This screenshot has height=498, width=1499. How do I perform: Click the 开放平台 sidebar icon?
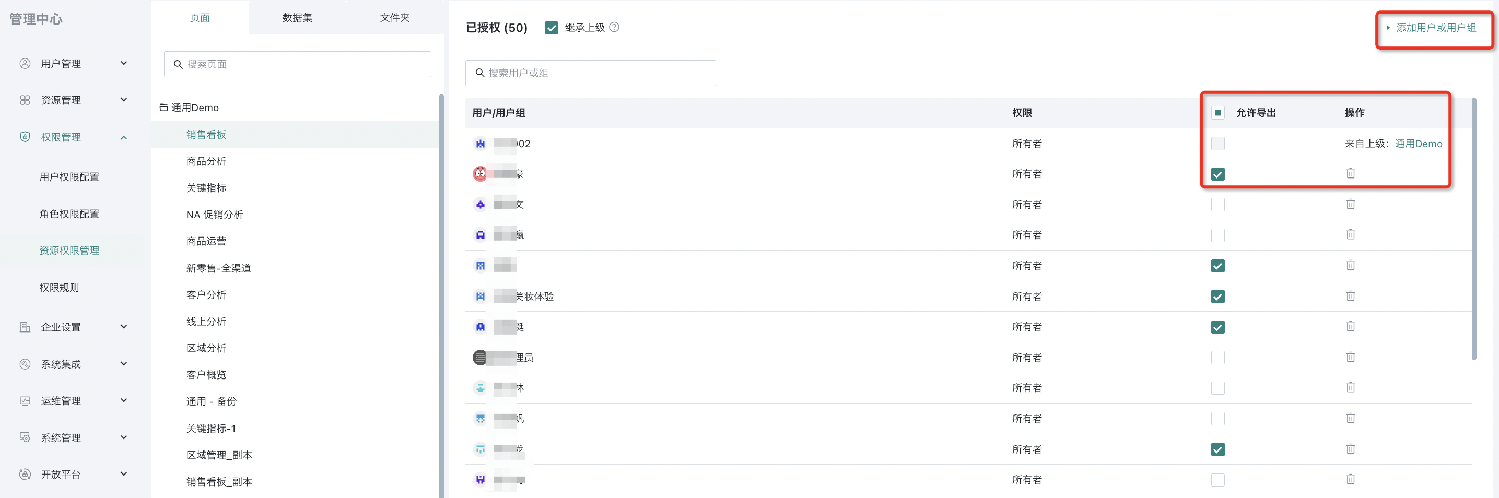(x=25, y=474)
